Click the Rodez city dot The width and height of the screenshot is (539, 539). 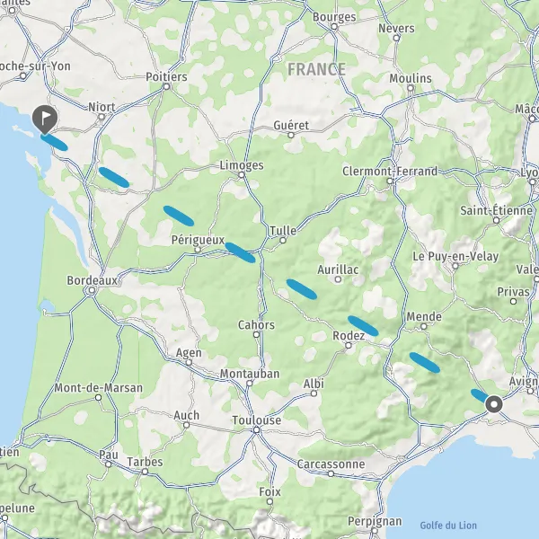349,346
